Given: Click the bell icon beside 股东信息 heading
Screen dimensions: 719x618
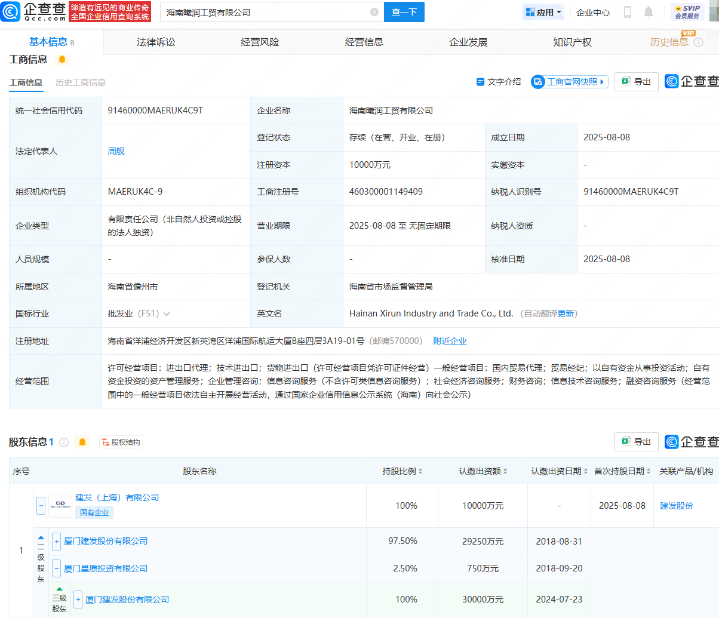Looking at the screenshot, I should pos(82,442).
